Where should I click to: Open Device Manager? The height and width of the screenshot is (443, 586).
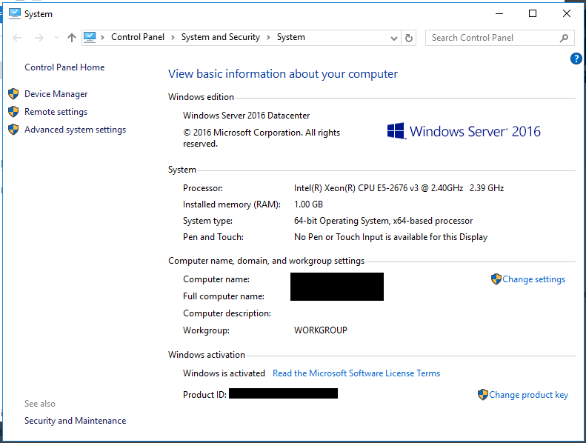pos(56,94)
